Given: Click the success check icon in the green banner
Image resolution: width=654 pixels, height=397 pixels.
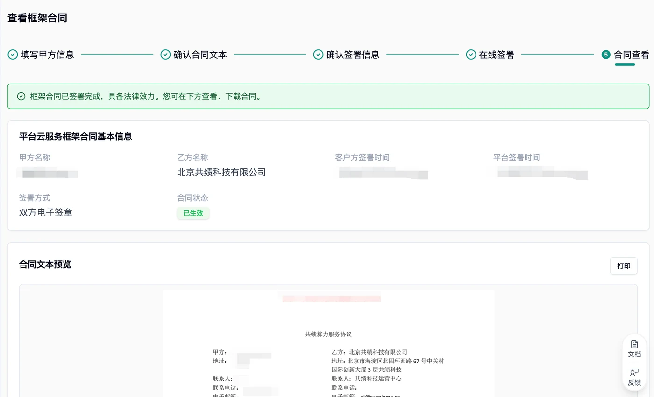Looking at the screenshot, I should coord(21,97).
